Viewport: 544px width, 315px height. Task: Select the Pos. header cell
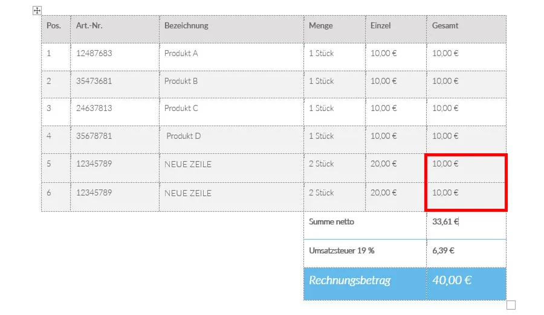click(56, 29)
